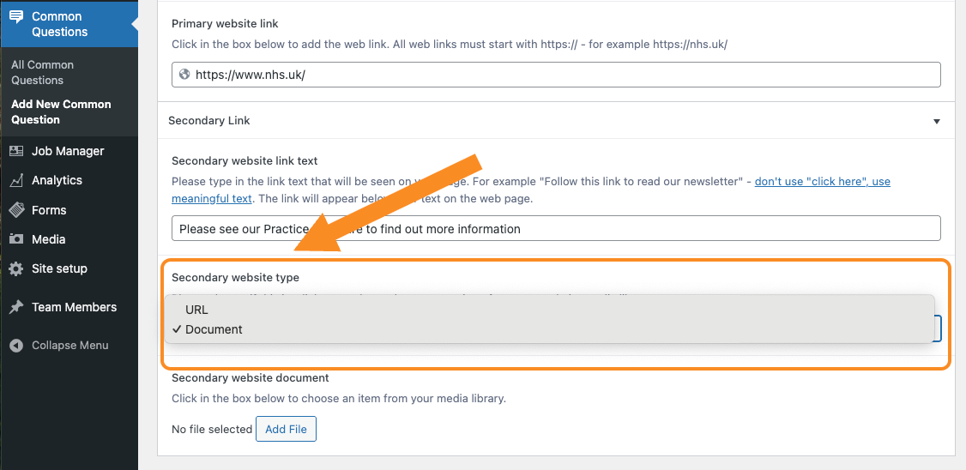966x470 pixels.
Task: Click the Collapse Menu label
Action: click(70, 346)
